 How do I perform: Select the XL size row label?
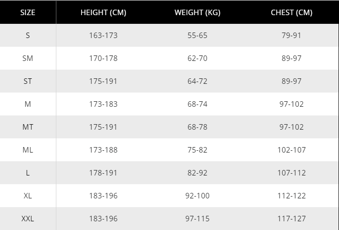[x=28, y=196]
